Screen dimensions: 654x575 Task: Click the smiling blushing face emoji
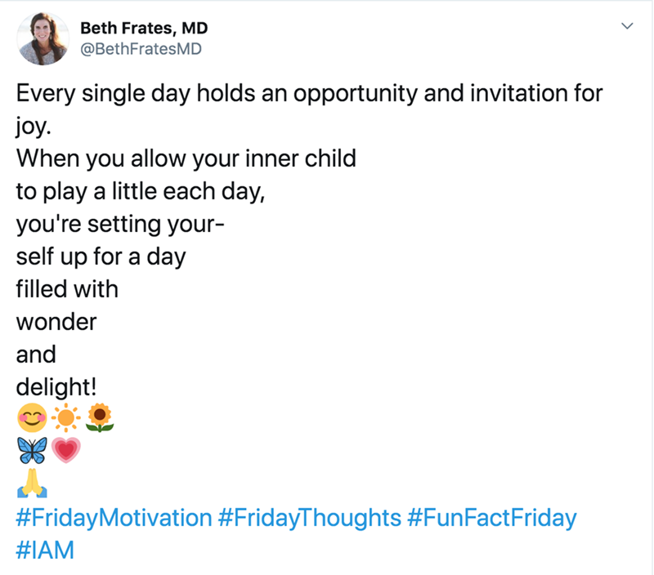pyautogui.click(x=30, y=420)
